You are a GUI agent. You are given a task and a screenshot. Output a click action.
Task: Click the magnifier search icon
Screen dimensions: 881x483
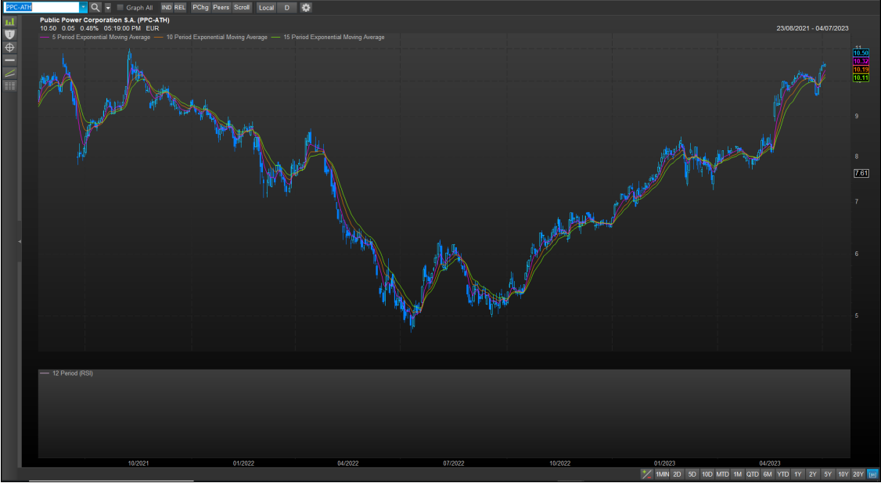click(95, 7)
